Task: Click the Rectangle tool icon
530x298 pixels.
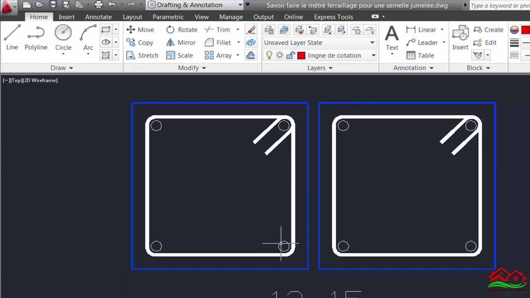Action: click(x=106, y=29)
